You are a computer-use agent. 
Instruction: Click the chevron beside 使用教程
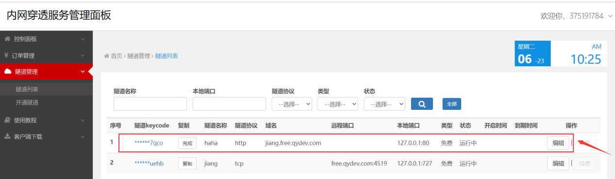[83, 120]
